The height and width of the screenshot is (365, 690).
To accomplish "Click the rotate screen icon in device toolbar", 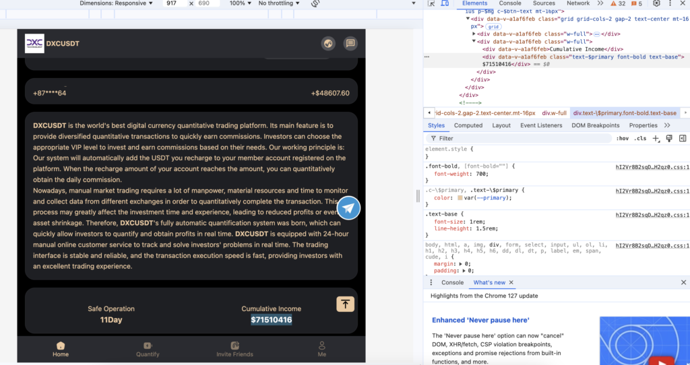I will point(315,3).
